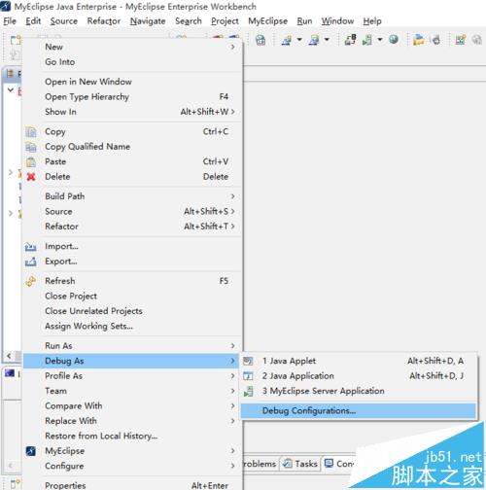This screenshot has height=490, width=486.
Task: Switch to the Problems tab
Action: coord(260,464)
